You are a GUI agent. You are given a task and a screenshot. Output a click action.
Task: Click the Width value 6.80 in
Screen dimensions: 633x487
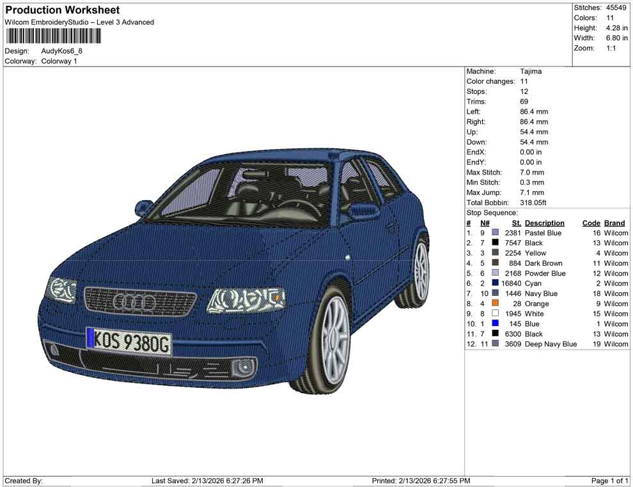[x=616, y=38]
